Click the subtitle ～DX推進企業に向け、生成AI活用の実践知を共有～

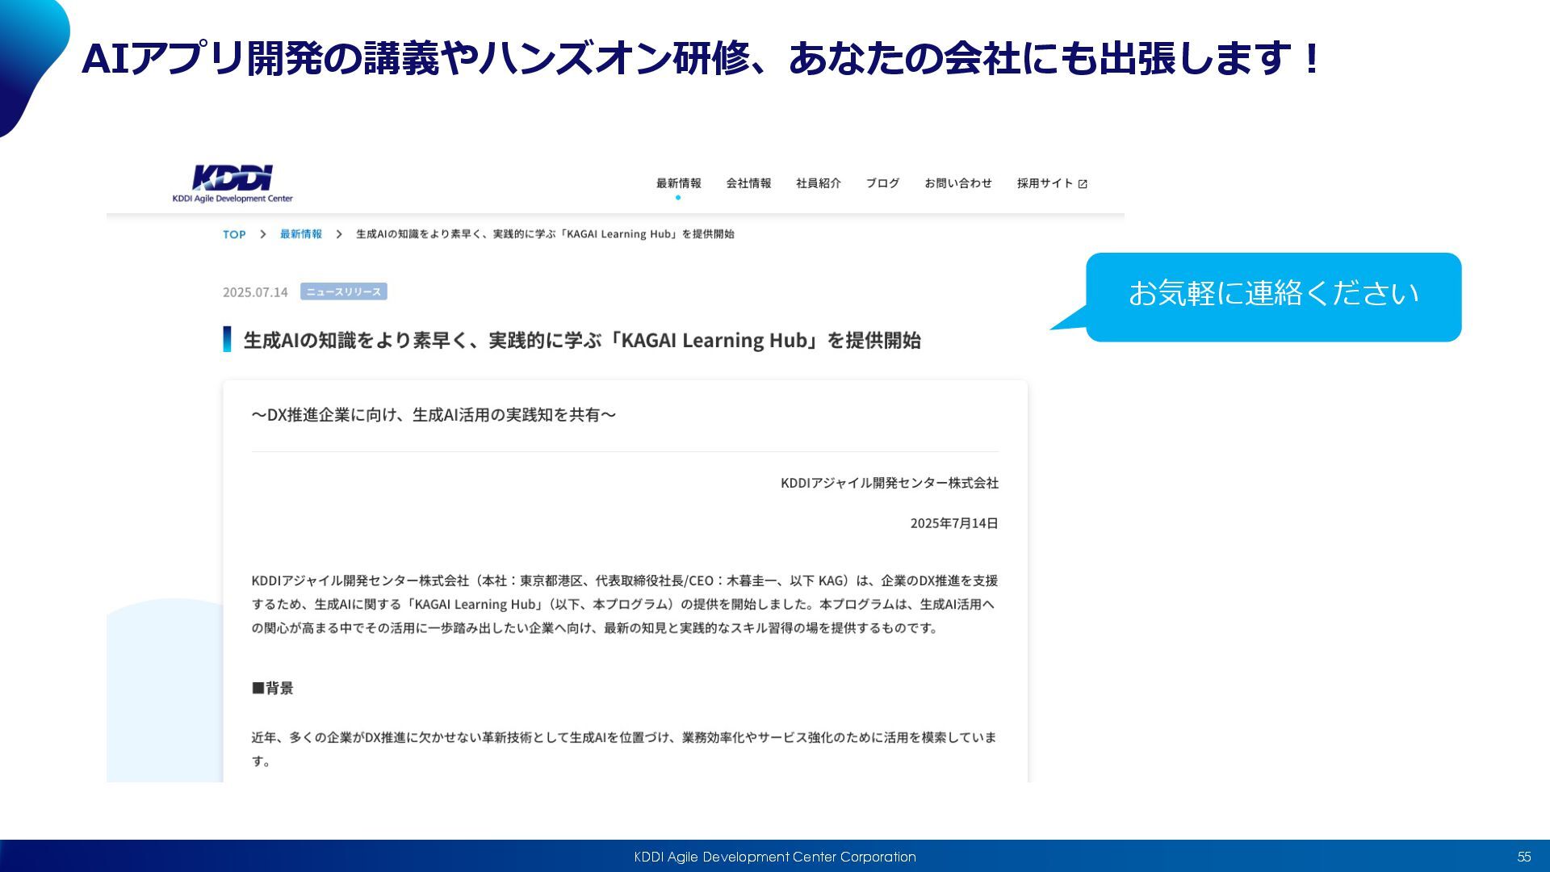click(434, 415)
